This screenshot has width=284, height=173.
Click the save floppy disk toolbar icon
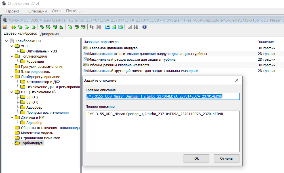coord(5,27)
